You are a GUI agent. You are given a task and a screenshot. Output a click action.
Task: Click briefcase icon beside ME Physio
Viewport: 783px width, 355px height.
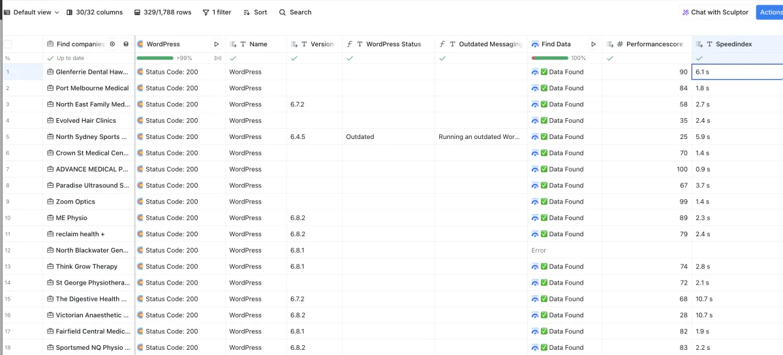pos(50,218)
